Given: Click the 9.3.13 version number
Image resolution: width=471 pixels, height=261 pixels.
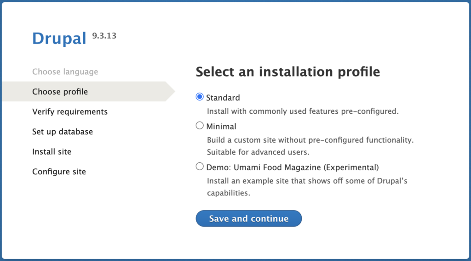Looking at the screenshot, I should (104, 36).
